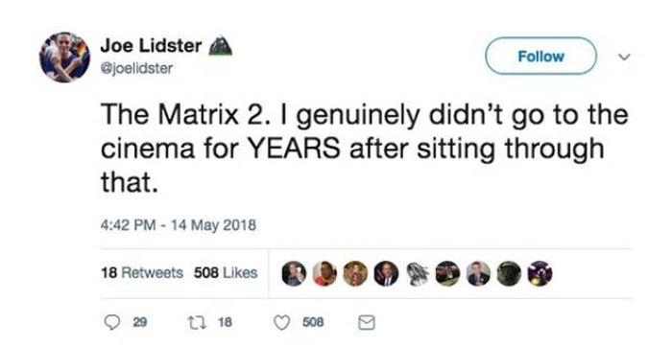Click the mountain emoji beside Joe Lidster
672x347 pixels.
pos(220,45)
